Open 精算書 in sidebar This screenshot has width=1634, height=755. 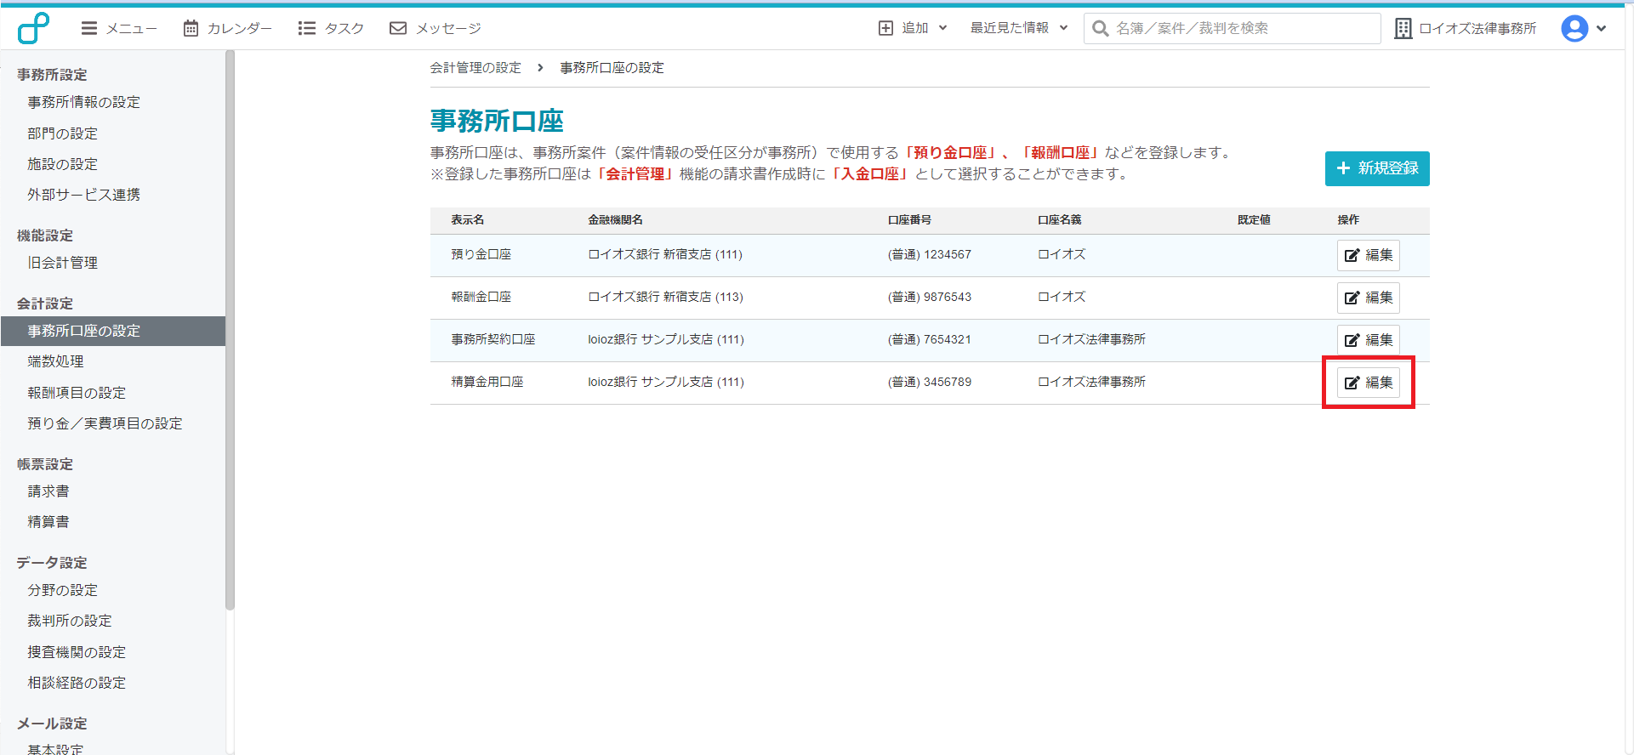point(48,522)
